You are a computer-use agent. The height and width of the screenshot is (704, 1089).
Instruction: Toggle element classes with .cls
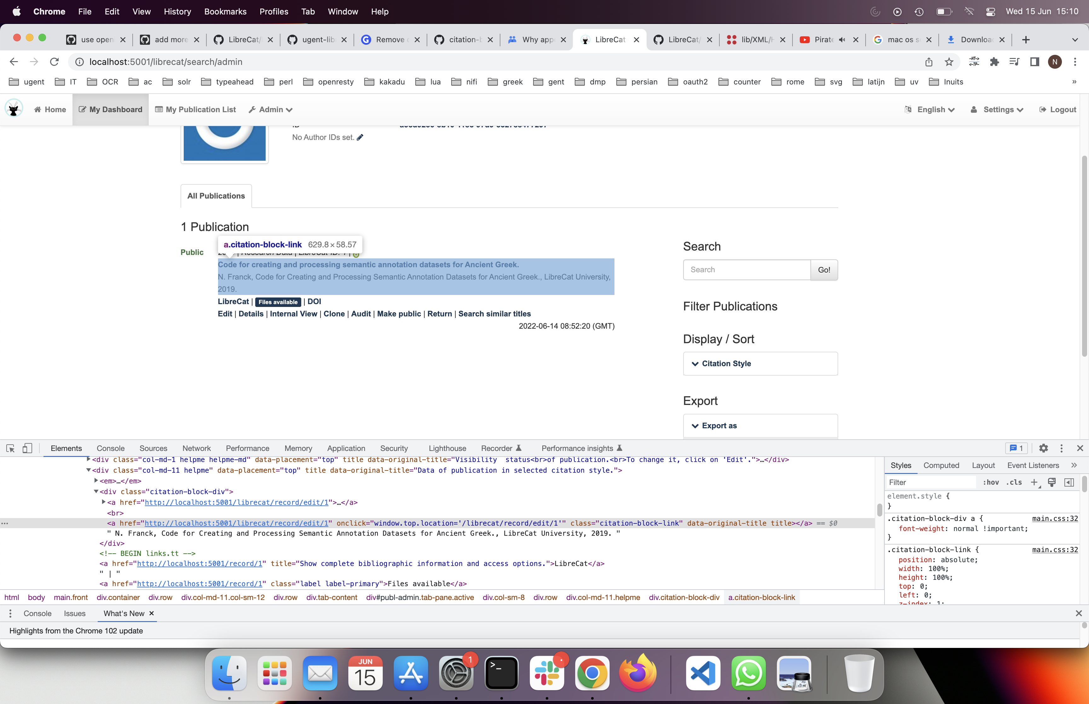pyautogui.click(x=1014, y=483)
